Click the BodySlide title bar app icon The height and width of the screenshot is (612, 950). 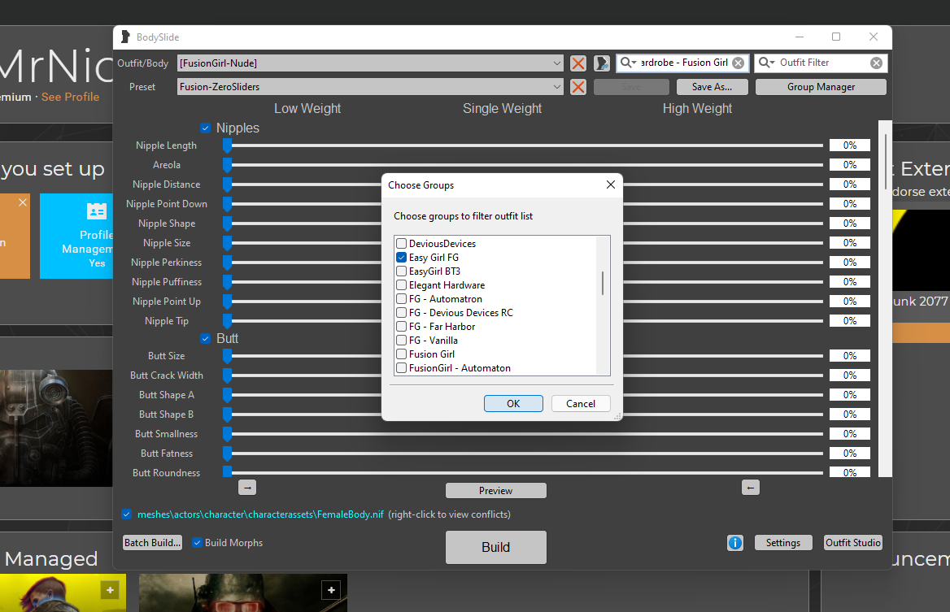(124, 37)
